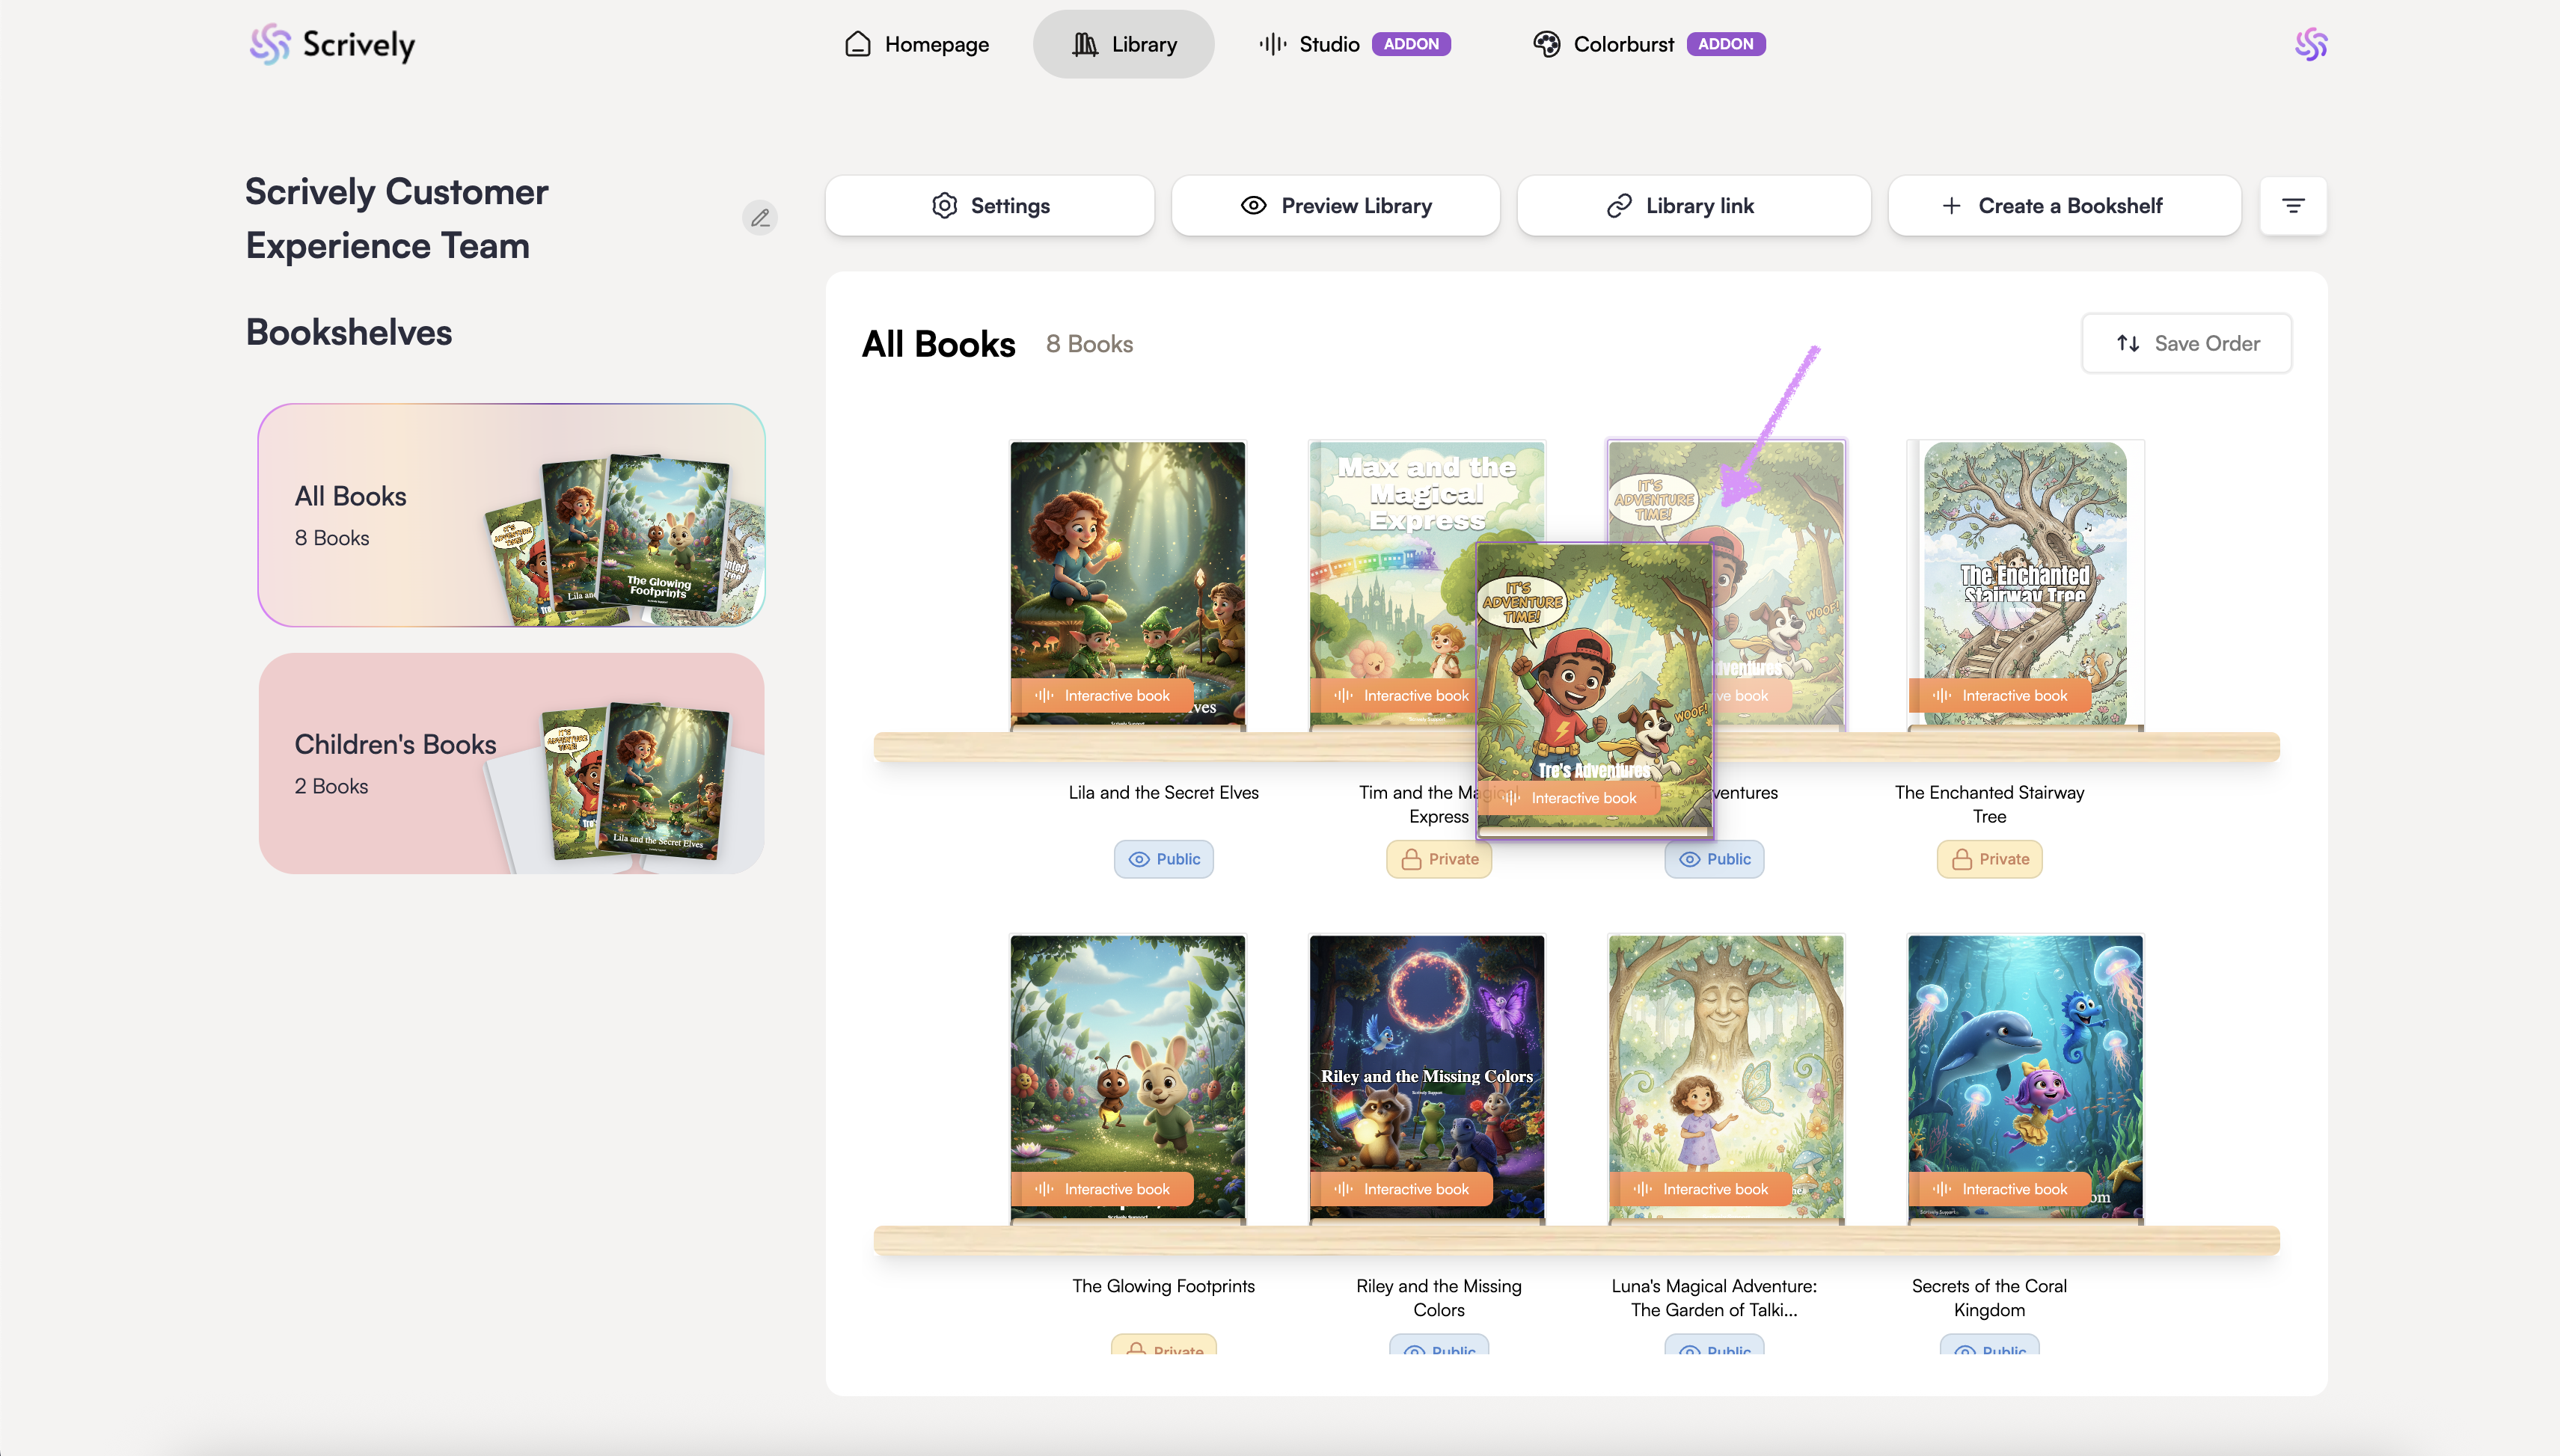Open the Homepage nav item

click(x=916, y=44)
